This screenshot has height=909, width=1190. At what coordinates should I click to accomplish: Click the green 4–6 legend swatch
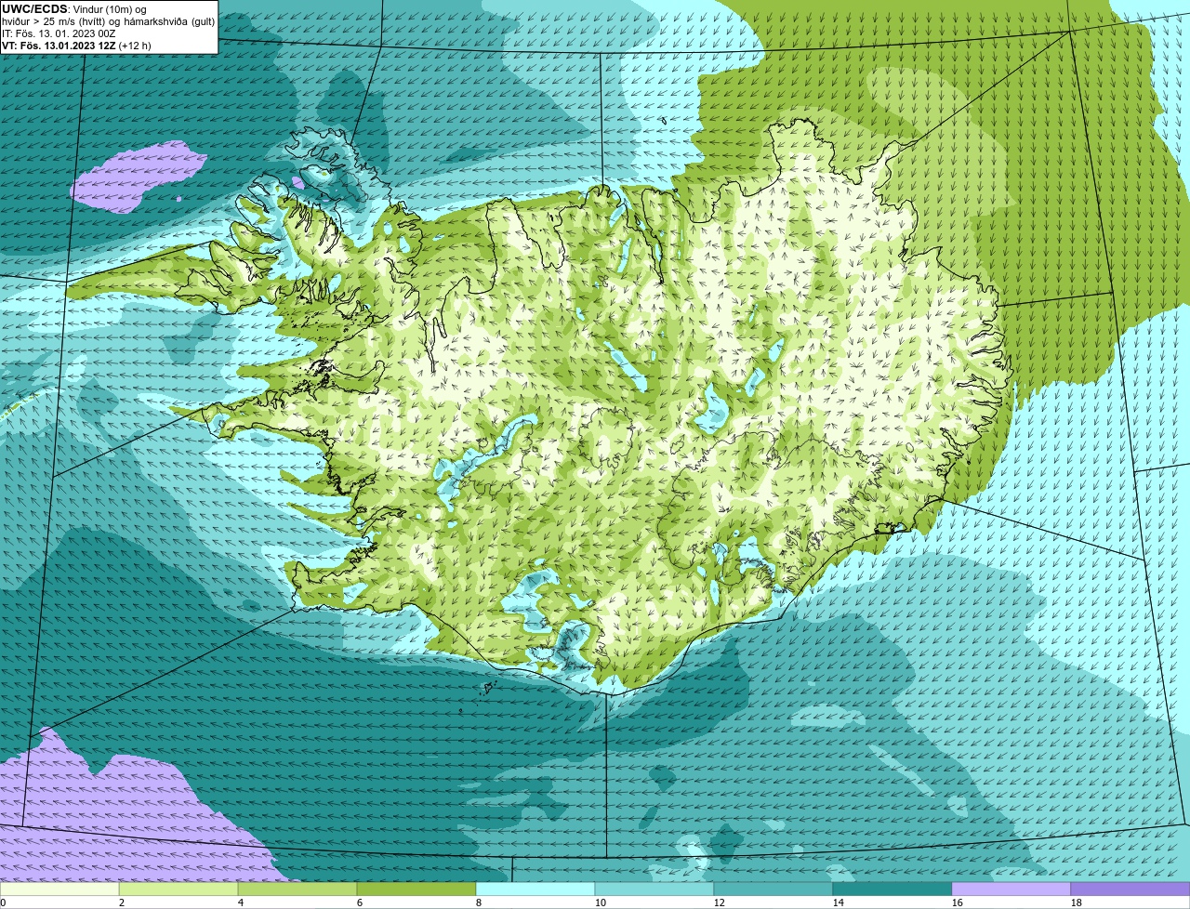(297, 889)
